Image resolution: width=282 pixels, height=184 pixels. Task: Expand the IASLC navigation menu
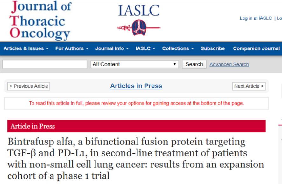click(x=145, y=48)
